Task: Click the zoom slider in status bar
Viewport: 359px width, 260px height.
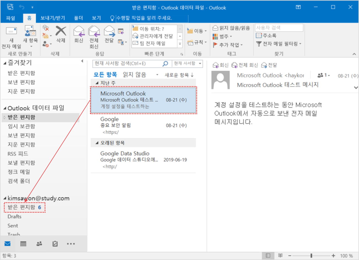Action: coord(311,256)
